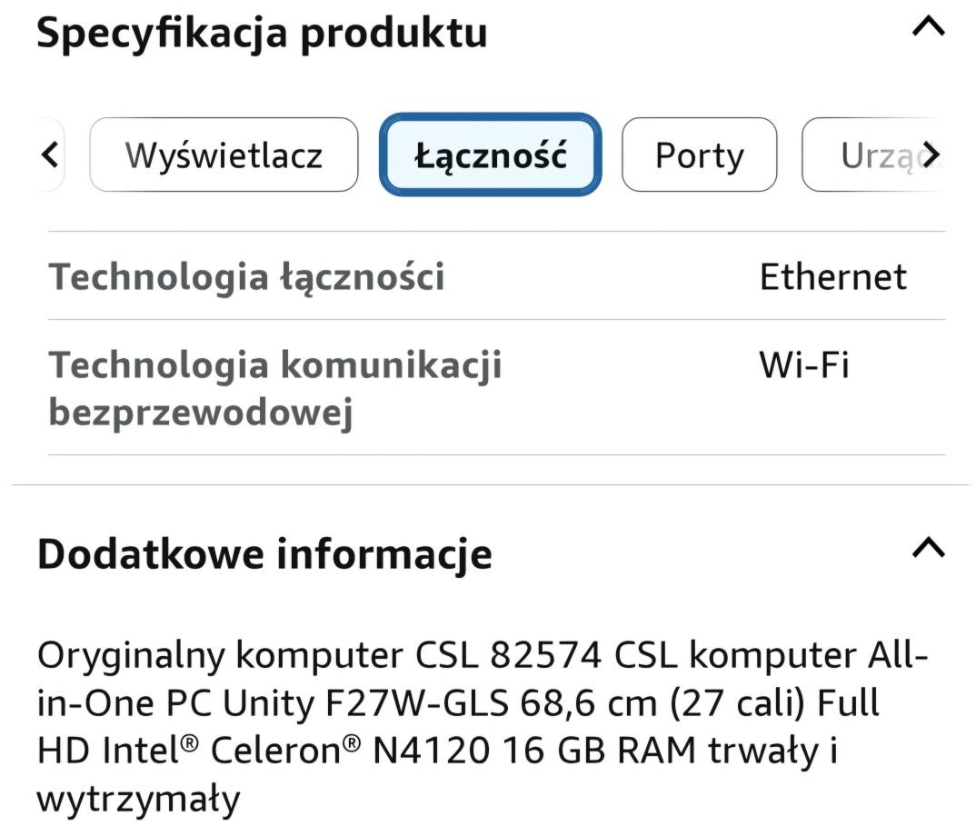Select the Łączność tab
Image resolution: width=976 pixels, height=836 pixels.
pyautogui.click(x=491, y=155)
